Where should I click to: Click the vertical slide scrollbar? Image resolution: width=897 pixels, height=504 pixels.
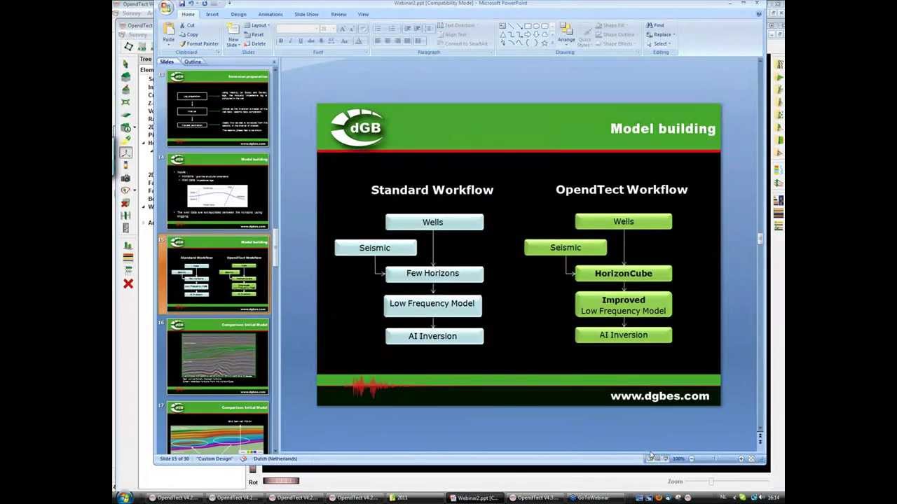coord(760,239)
